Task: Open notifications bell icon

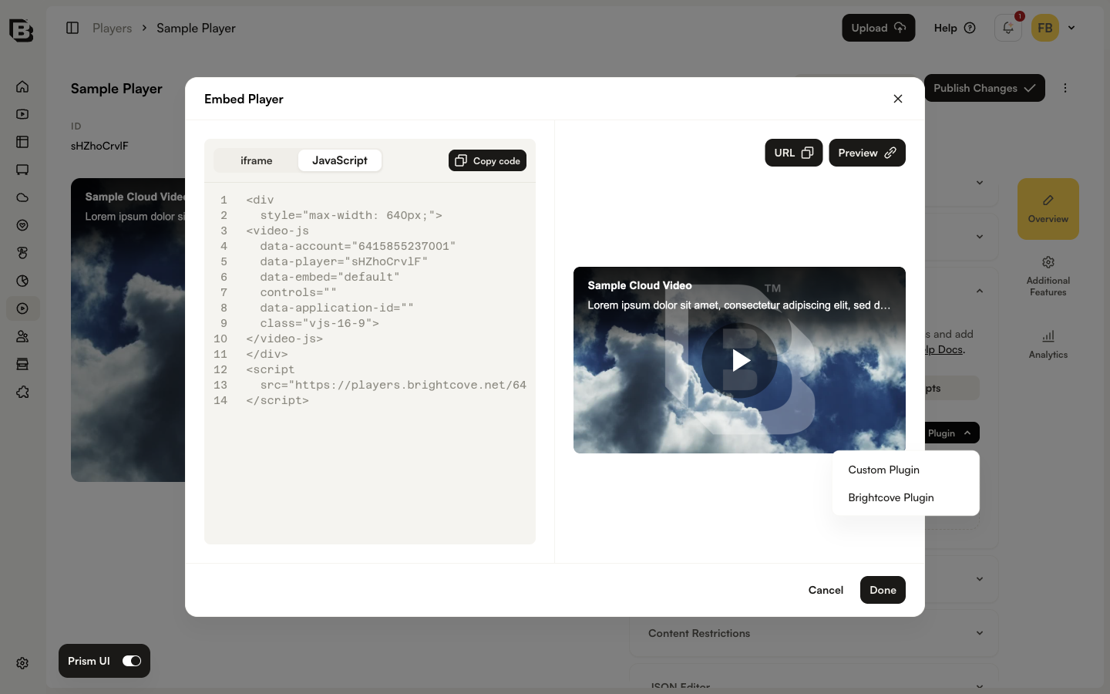Action: (x=1008, y=28)
